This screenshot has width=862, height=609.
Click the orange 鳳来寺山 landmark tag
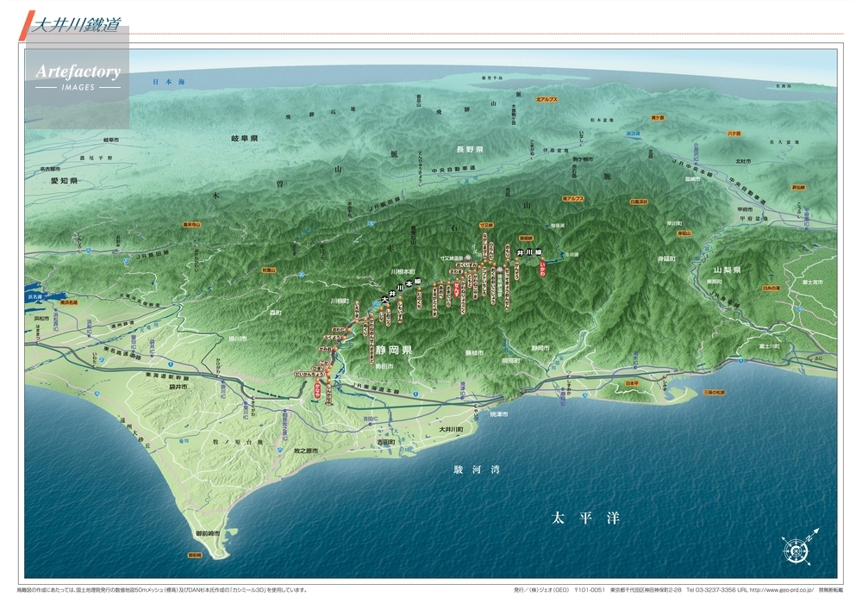click(x=191, y=224)
